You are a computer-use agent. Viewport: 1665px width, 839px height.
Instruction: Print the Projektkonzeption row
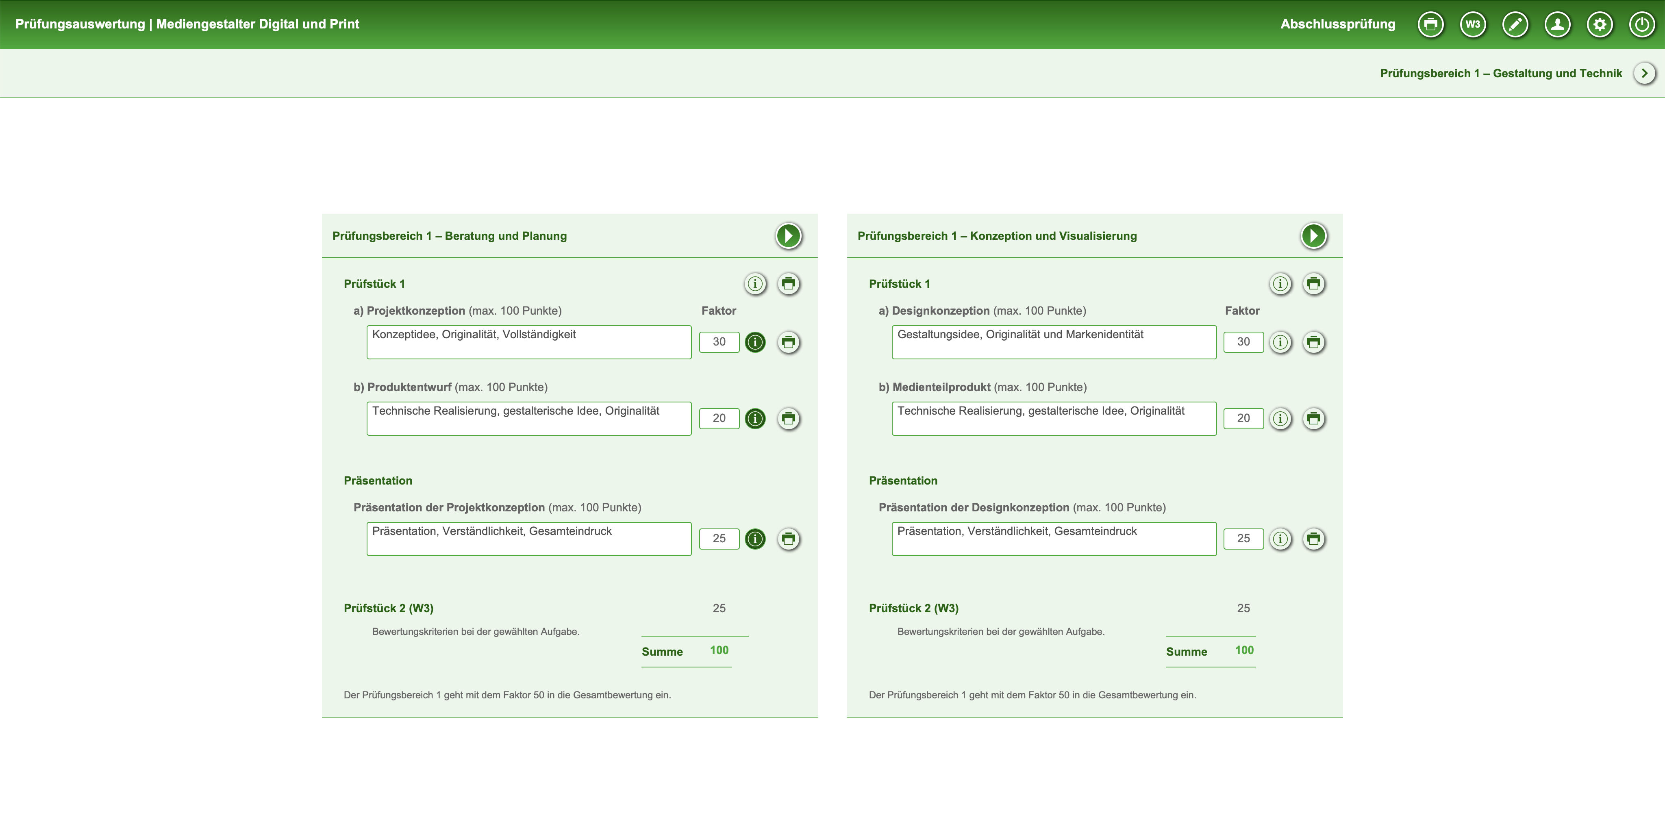(789, 342)
